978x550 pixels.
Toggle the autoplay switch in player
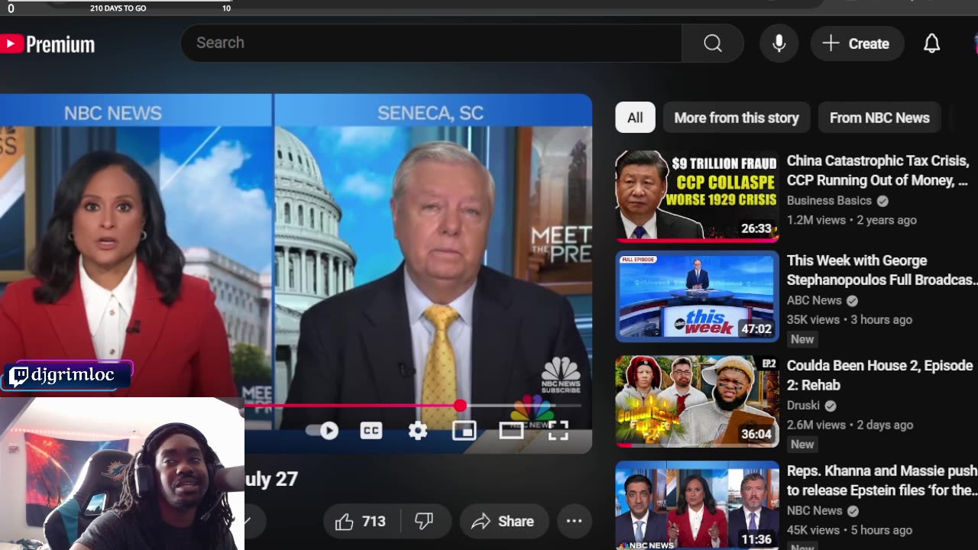322,431
